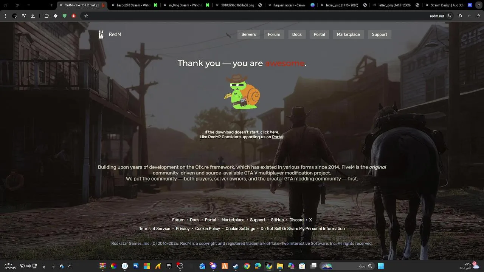Open the footer Support link
Screen dimensions: 484x272
(258, 220)
